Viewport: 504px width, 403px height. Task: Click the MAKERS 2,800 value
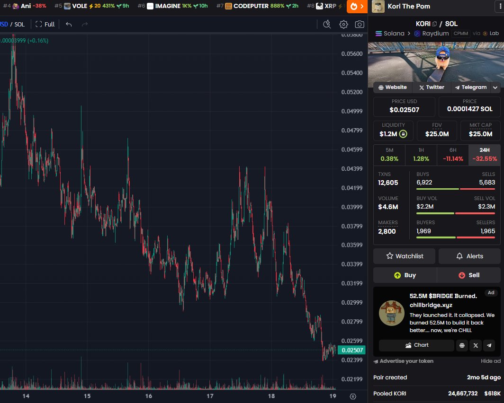(x=387, y=231)
